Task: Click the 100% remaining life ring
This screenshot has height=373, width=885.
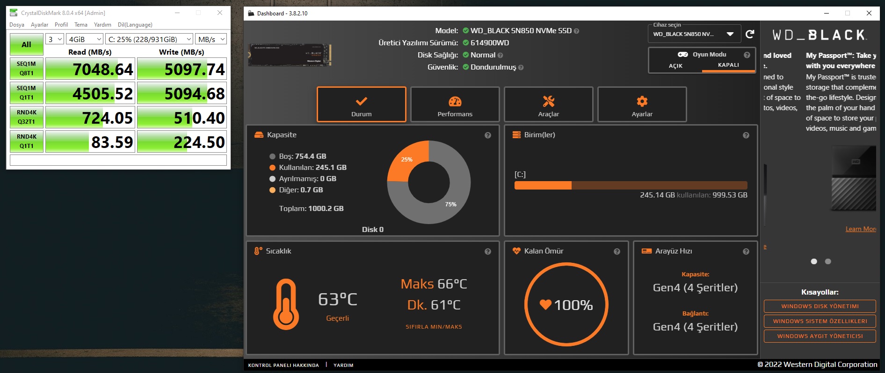Action: pos(566,304)
